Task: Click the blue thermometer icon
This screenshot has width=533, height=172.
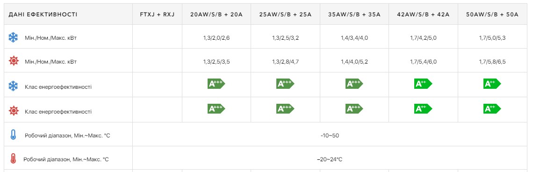Action: point(13,135)
